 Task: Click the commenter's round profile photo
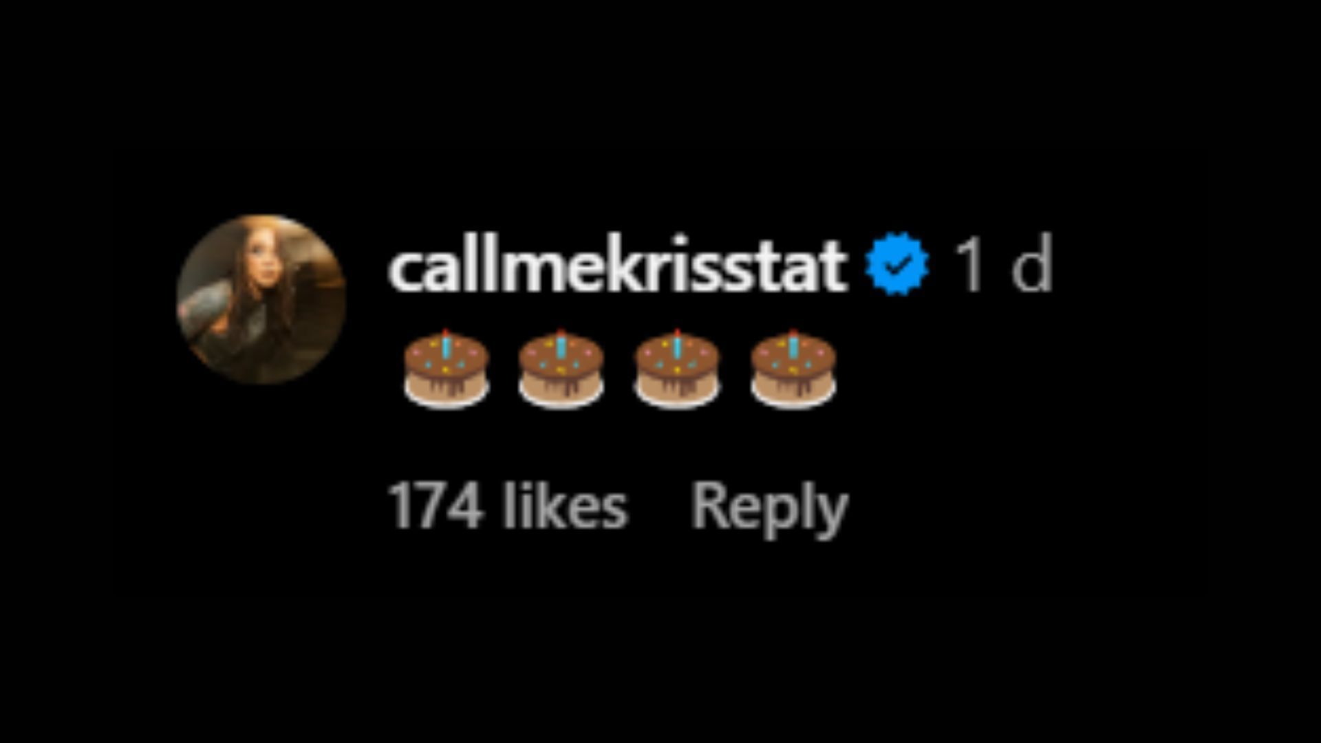(261, 299)
